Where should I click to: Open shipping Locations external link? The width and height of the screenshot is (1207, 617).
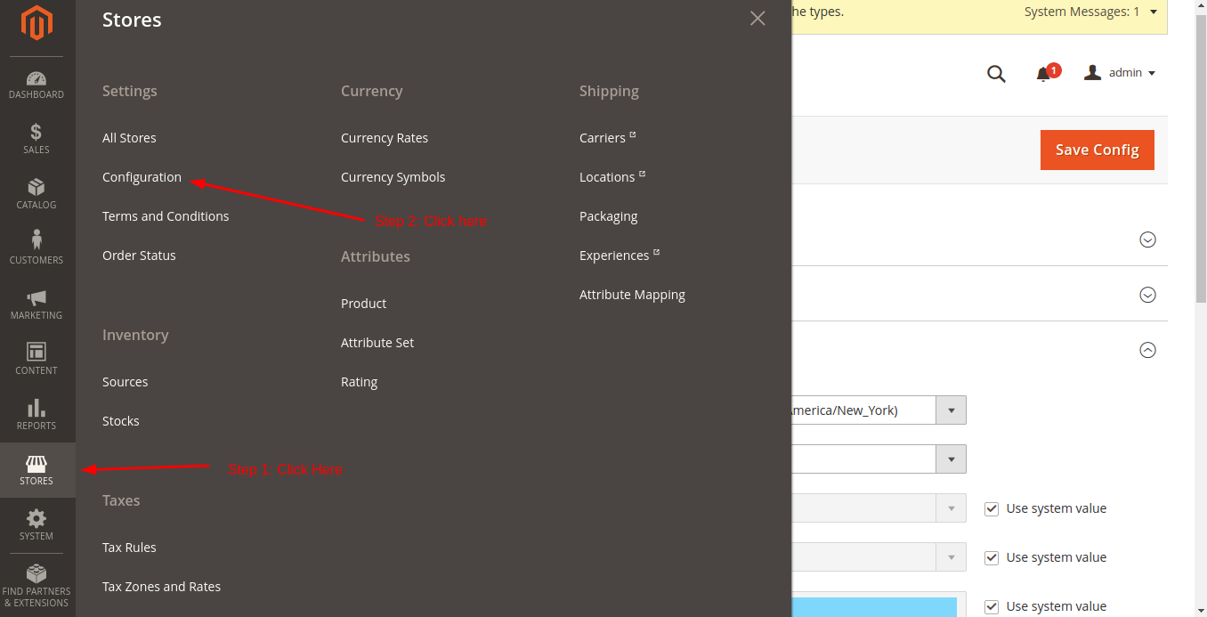coord(612,177)
